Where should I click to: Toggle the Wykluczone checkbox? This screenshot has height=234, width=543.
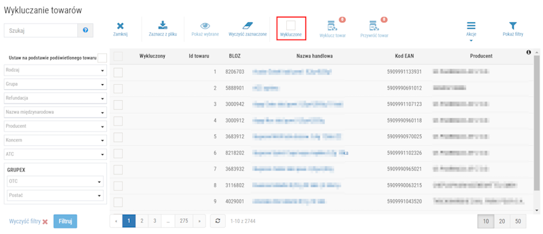(x=291, y=25)
